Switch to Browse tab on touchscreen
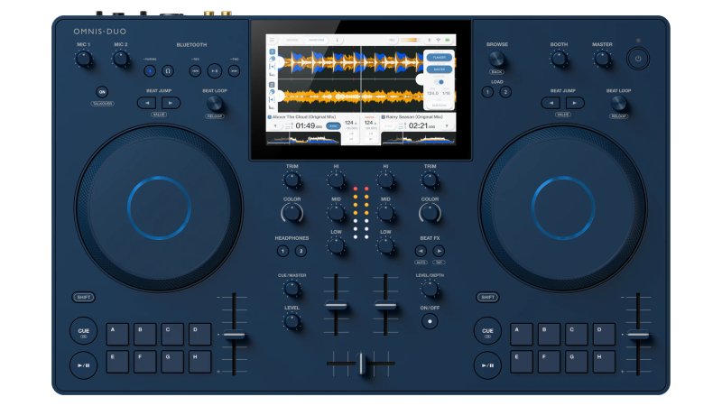Image resolution: width=722 pixels, height=406 pixels. (293, 40)
